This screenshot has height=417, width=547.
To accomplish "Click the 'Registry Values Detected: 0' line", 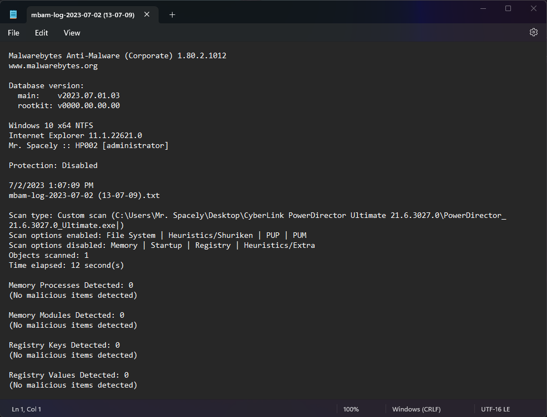I will [69, 375].
